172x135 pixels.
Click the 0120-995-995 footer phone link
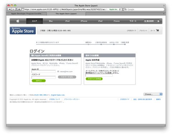pyautogui.click(x=40, y=95)
